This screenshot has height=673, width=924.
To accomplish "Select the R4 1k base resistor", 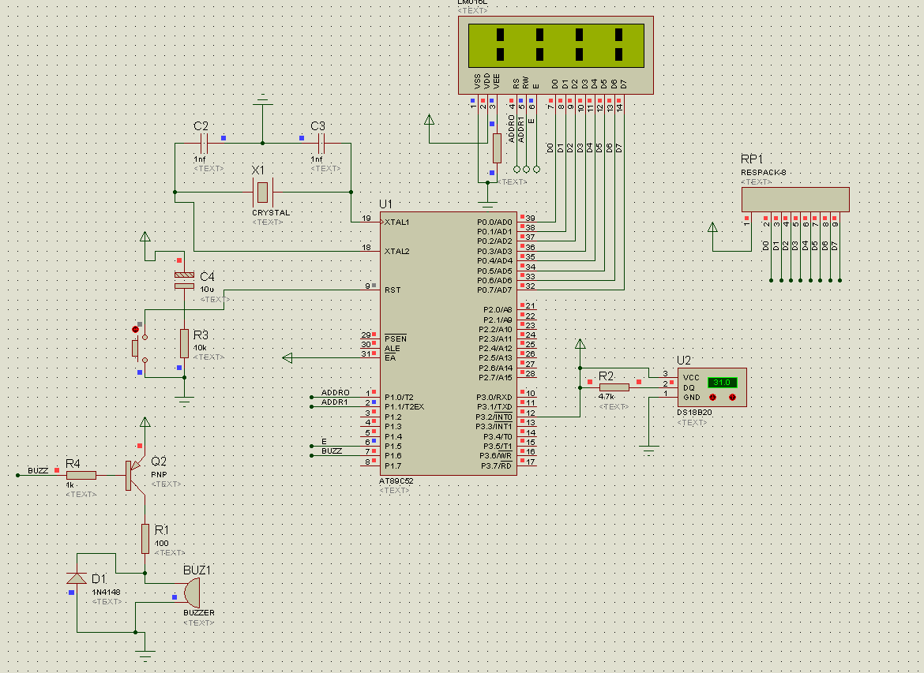I will pos(81,475).
